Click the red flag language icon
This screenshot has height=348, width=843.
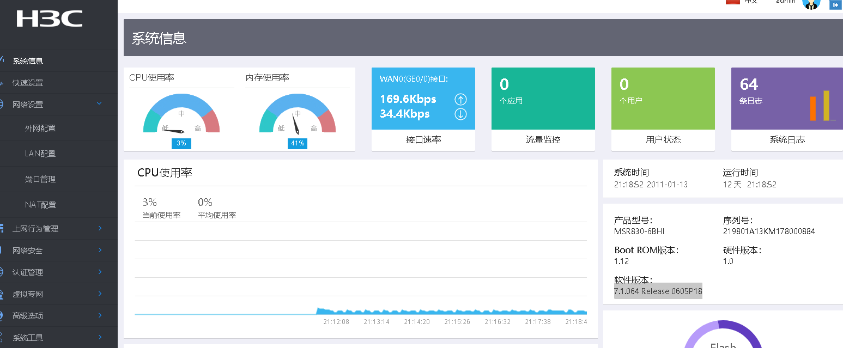coord(732,2)
